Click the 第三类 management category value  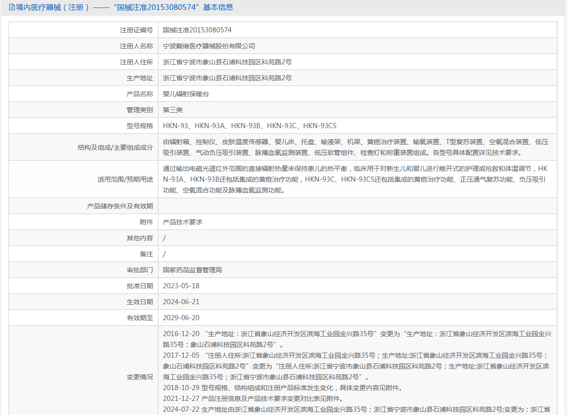click(x=173, y=110)
